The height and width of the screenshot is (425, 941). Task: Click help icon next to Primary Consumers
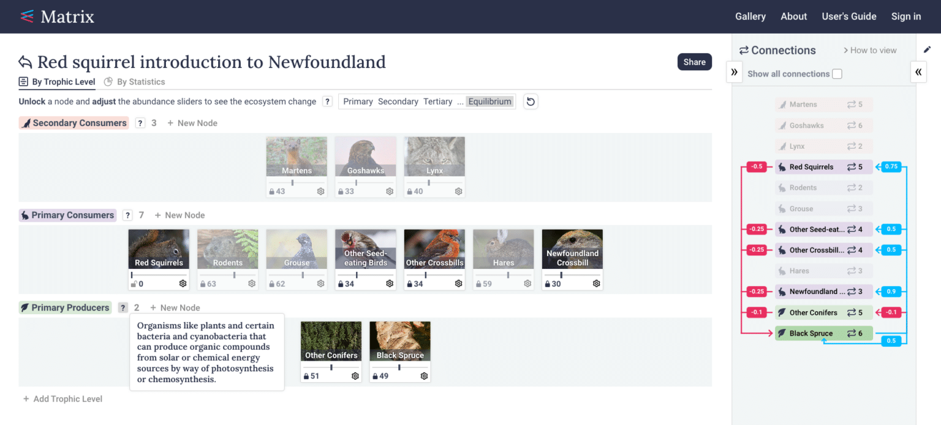(127, 216)
